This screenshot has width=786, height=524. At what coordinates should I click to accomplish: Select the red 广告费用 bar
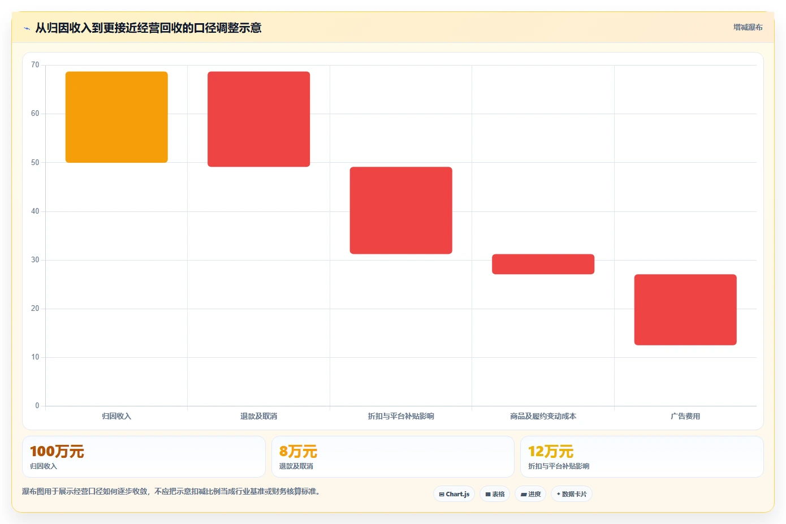point(685,310)
